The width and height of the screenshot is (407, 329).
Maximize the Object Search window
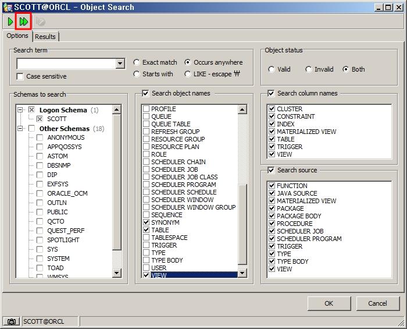(x=388, y=8)
